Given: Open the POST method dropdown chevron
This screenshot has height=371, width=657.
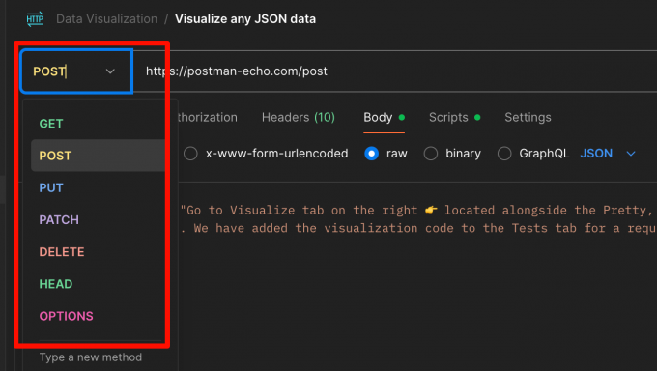Looking at the screenshot, I should coord(110,71).
